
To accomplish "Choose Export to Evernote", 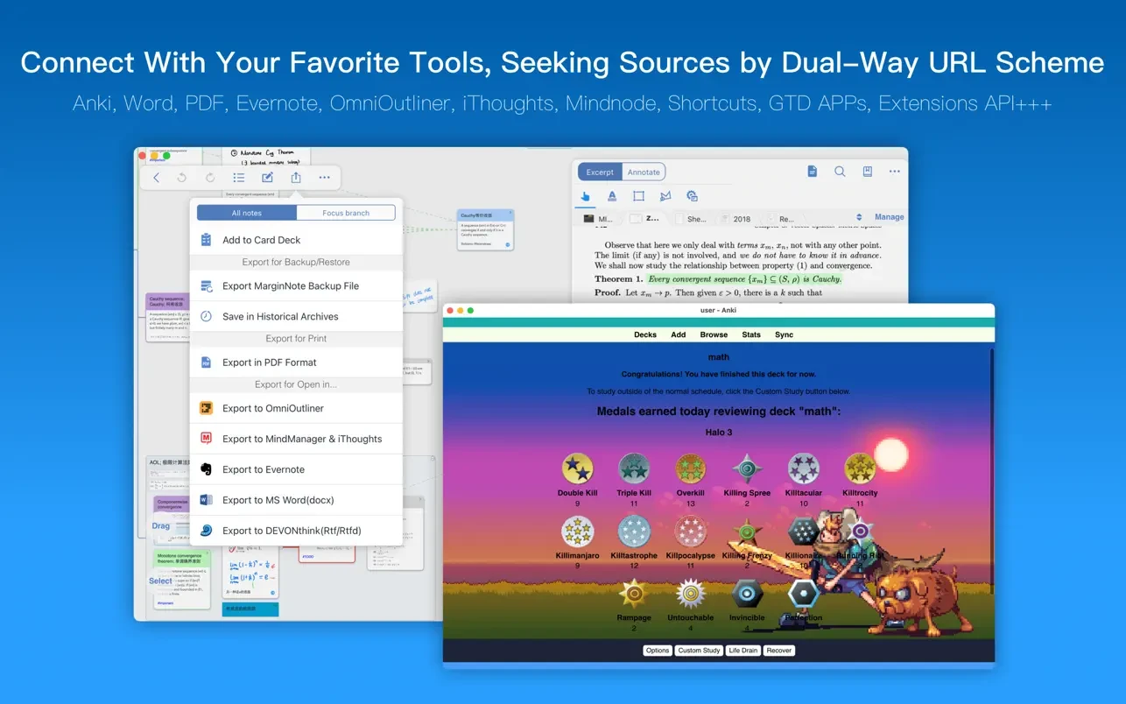I will click(x=264, y=469).
